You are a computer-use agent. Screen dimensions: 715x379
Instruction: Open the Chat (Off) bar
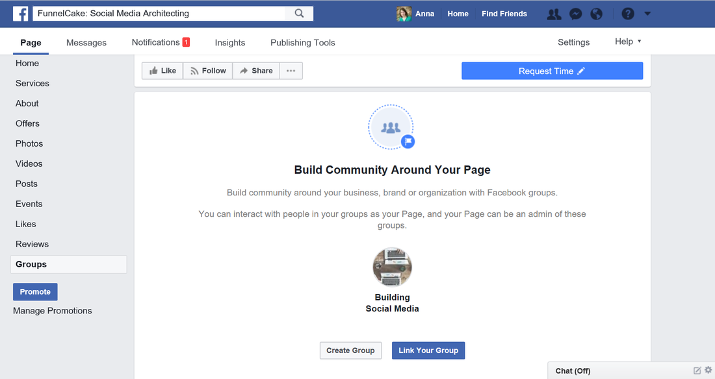[x=631, y=371]
